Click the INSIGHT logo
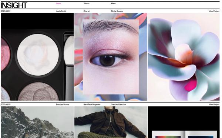Image resolution: width=222 pixels, height=138 pixels. click(x=14, y=5)
